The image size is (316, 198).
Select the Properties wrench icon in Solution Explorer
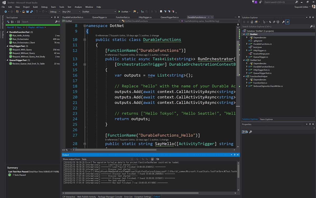pyautogui.click(x=283, y=22)
